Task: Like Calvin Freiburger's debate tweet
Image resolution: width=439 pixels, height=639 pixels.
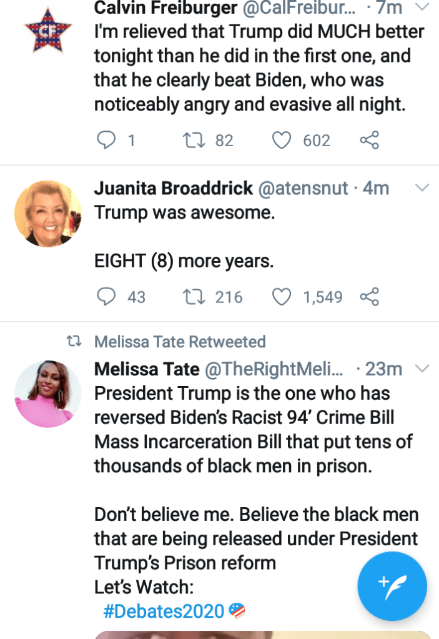Action: pyautogui.click(x=282, y=140)
